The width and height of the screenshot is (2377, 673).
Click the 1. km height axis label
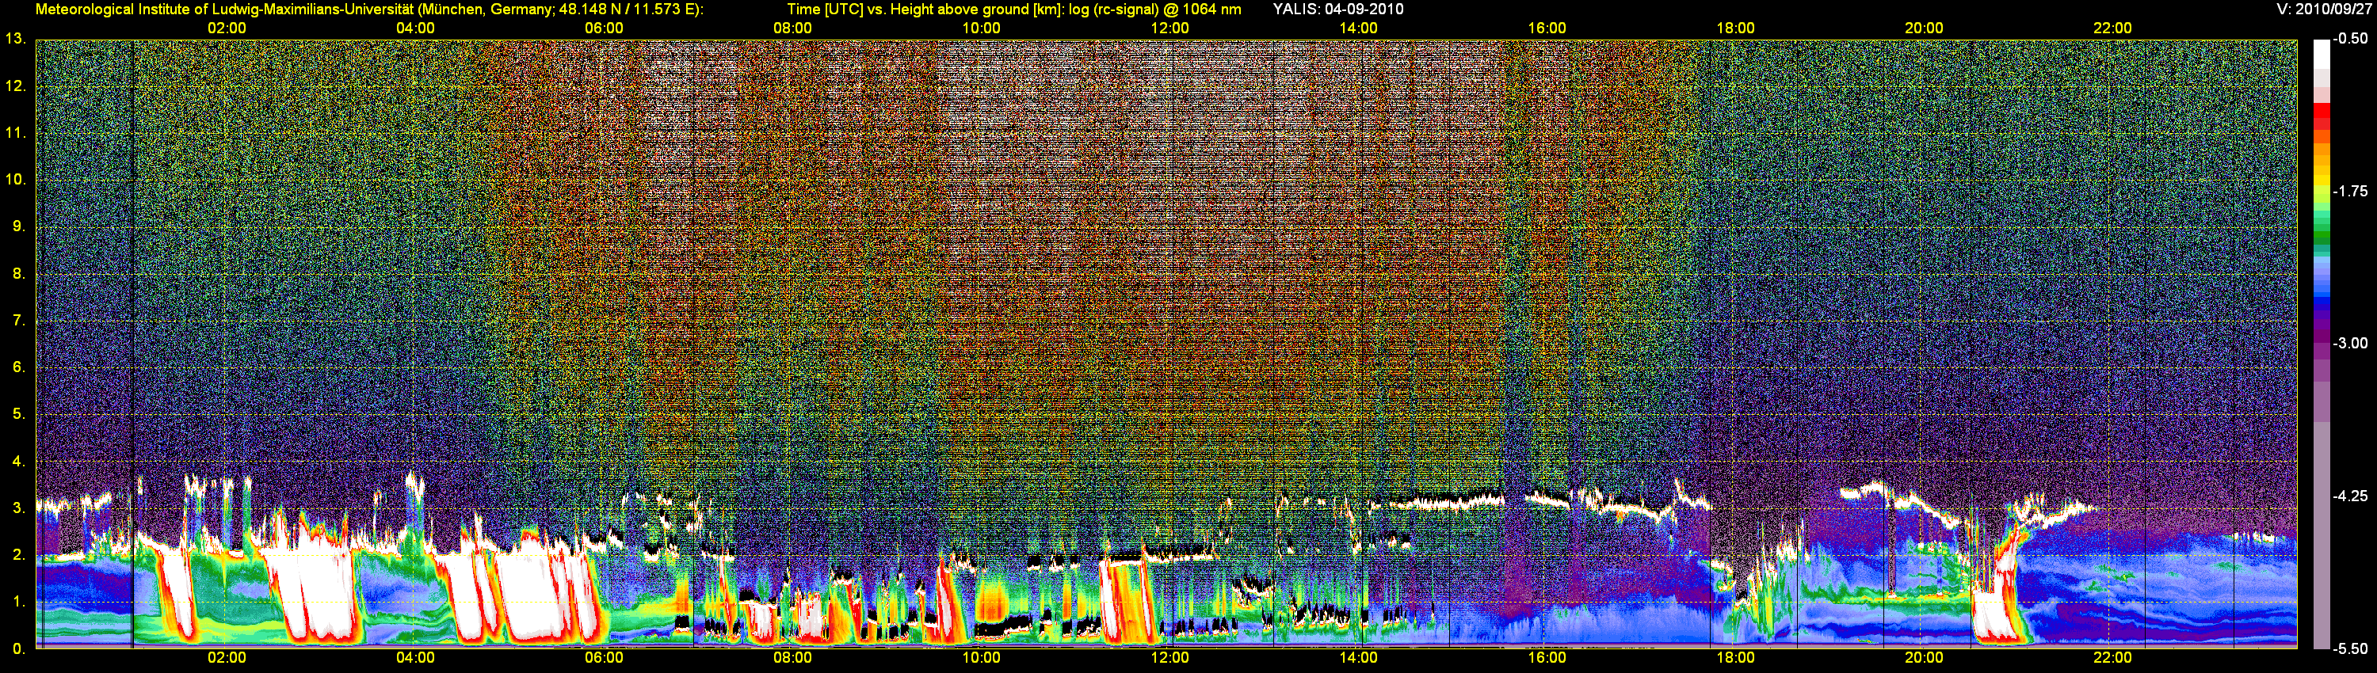[18, 602]
